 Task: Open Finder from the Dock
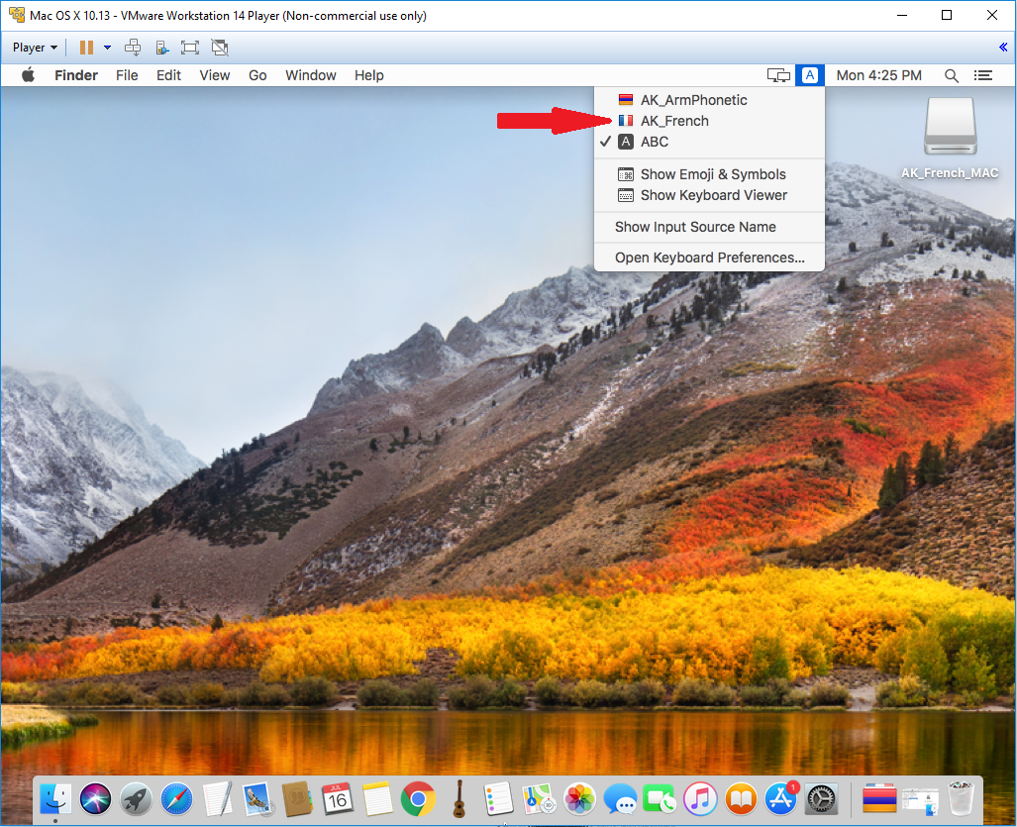coord(55,798)
